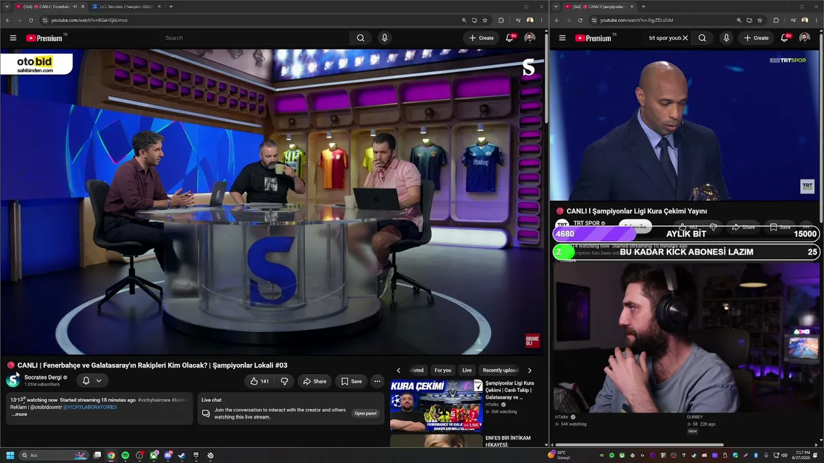
Task: Open Socrates Dergi channel avatar
Action: [13, 379]
